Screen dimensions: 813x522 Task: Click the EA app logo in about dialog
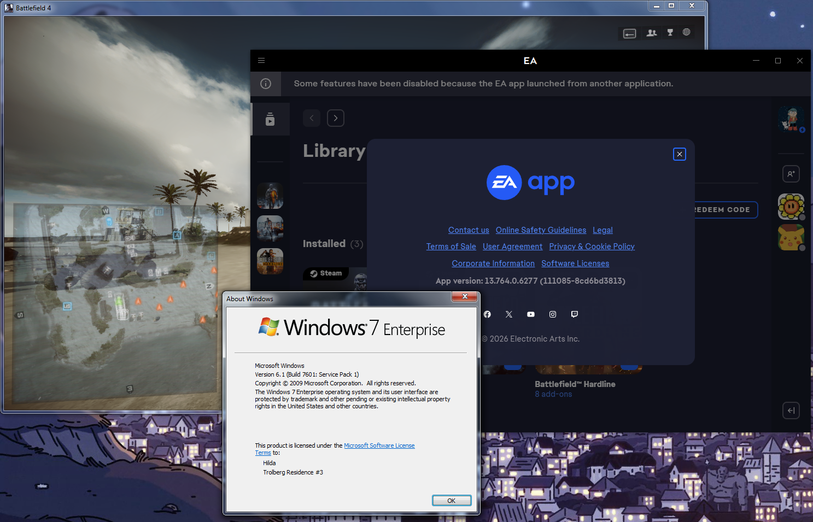click(x=530, y=183)
